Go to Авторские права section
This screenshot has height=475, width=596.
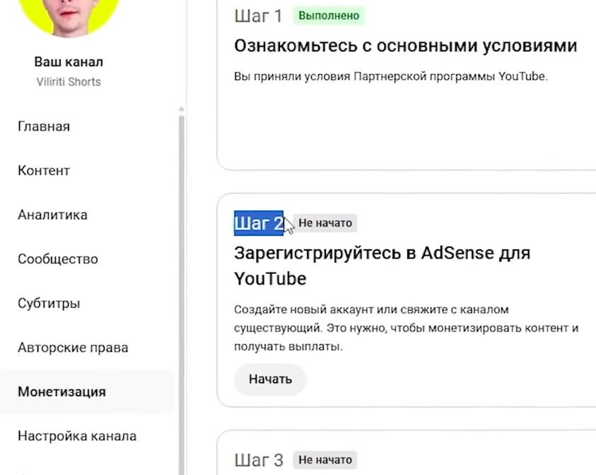[x=73, y=348]
